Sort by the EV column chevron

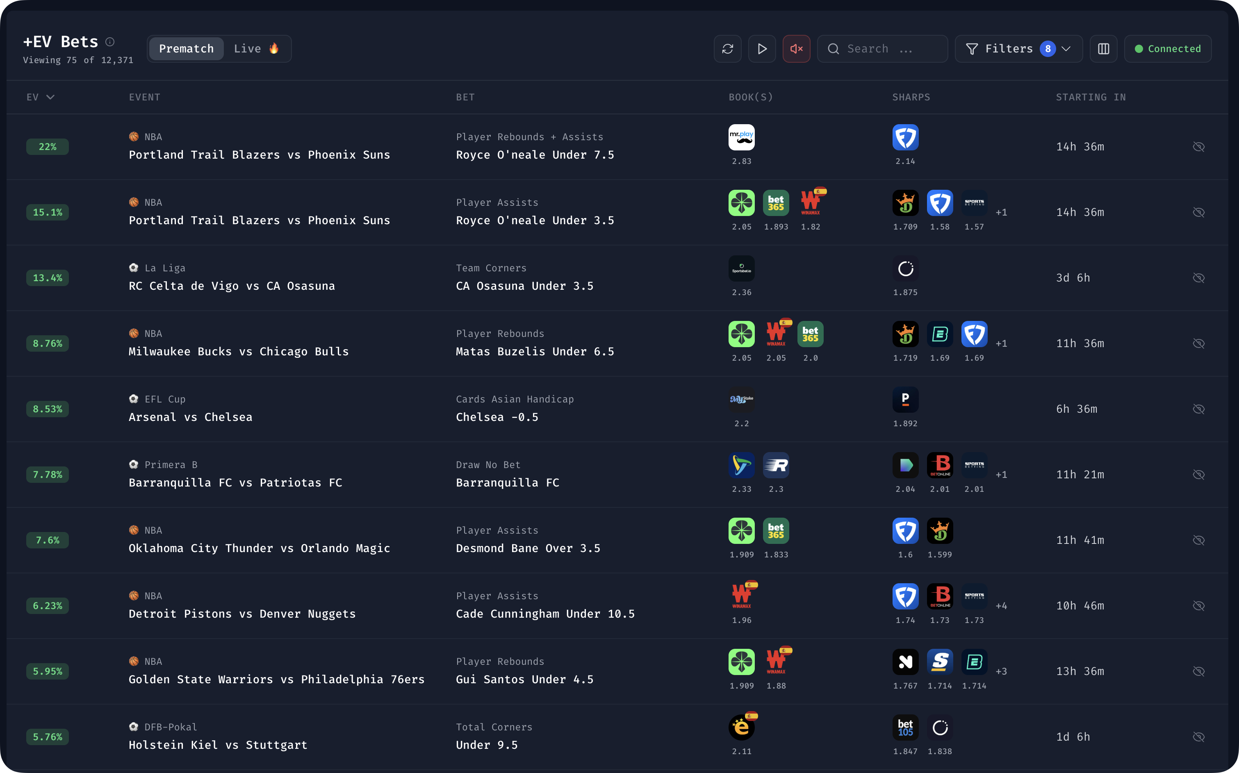50,97
